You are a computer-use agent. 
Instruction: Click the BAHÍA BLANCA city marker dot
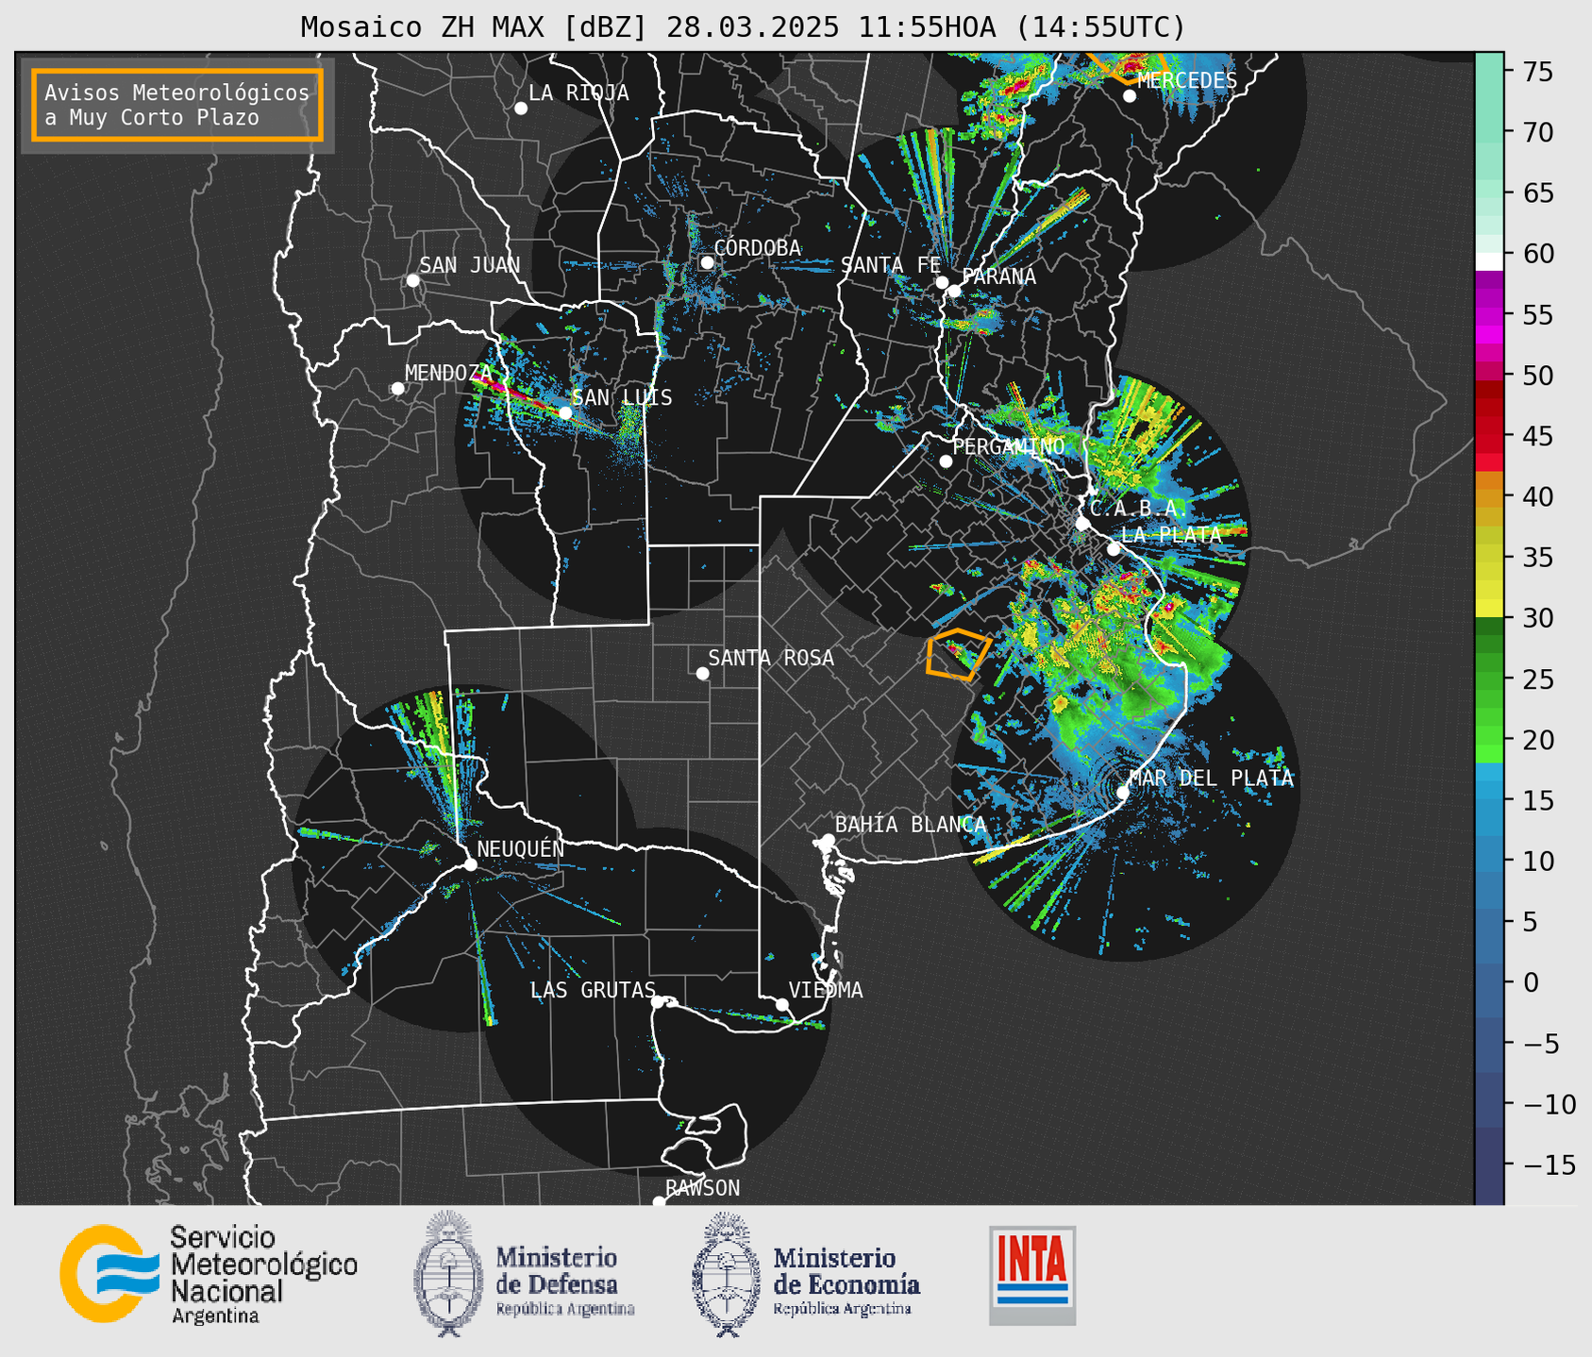[x=828, y=840]
